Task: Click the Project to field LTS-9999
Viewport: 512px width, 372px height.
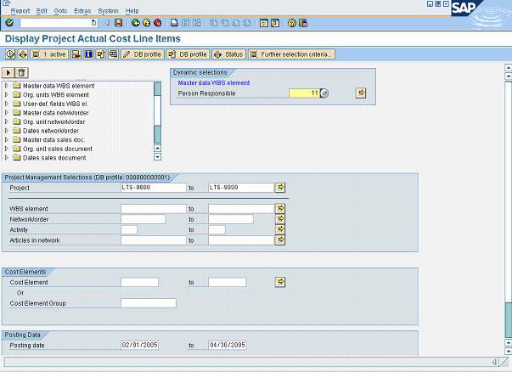Action: (x=241, y=188)
